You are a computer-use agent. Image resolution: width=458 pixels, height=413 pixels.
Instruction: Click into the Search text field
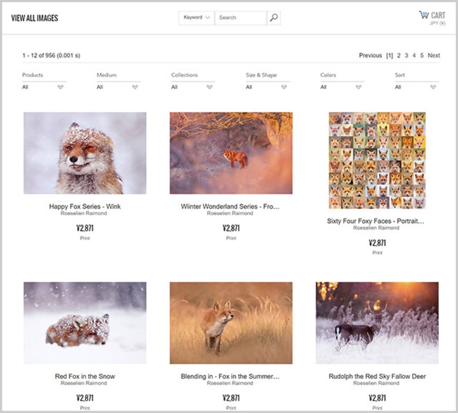[240, 18]
